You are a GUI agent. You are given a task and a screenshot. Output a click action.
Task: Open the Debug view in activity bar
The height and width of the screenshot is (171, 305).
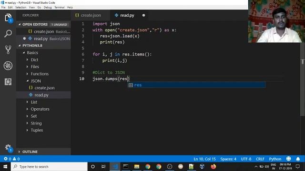pyautogui.click(x=8, y=66)
